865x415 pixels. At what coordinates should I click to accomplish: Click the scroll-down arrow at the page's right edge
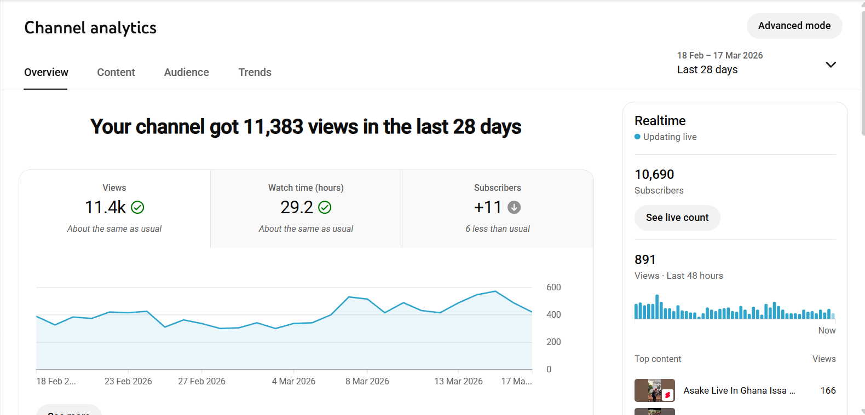coord(863,411)
